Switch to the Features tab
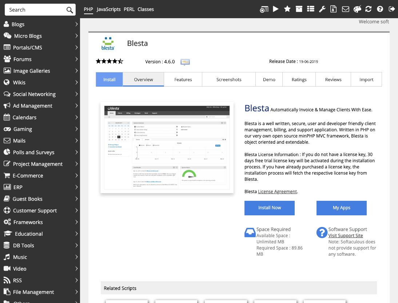 point(183,80)
